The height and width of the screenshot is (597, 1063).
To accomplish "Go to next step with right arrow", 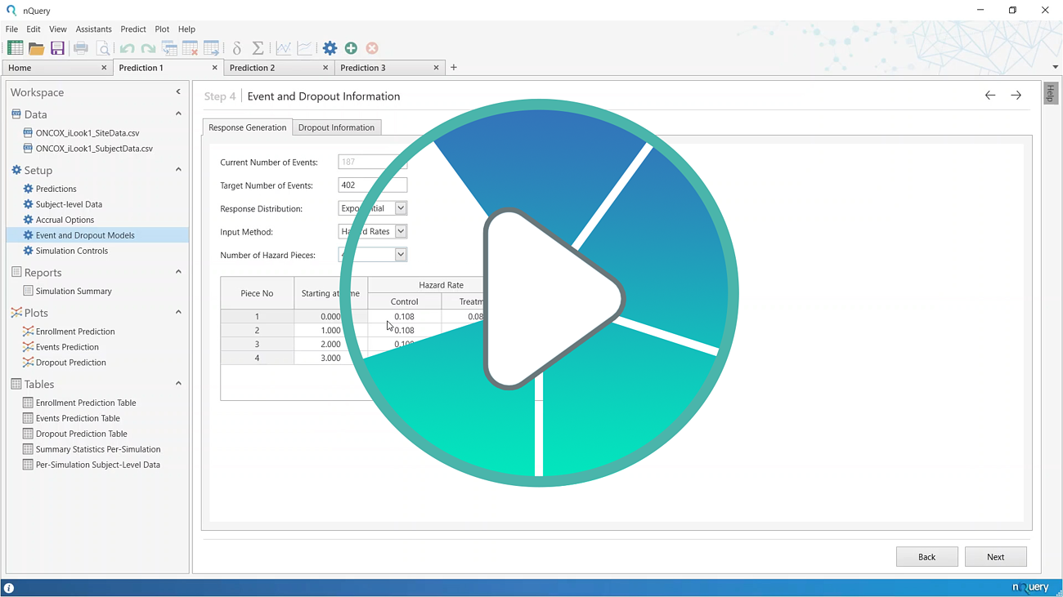I will point(1016,96).
